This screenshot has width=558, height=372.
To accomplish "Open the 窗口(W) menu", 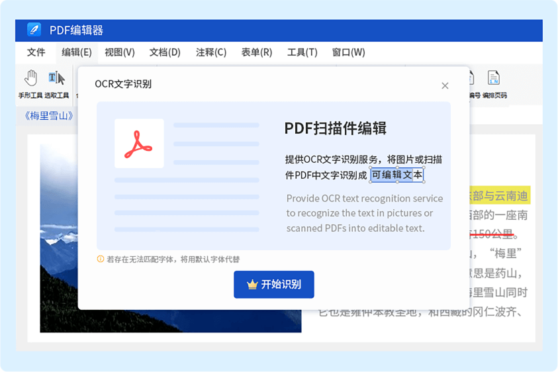I will (x=348, y=52).
